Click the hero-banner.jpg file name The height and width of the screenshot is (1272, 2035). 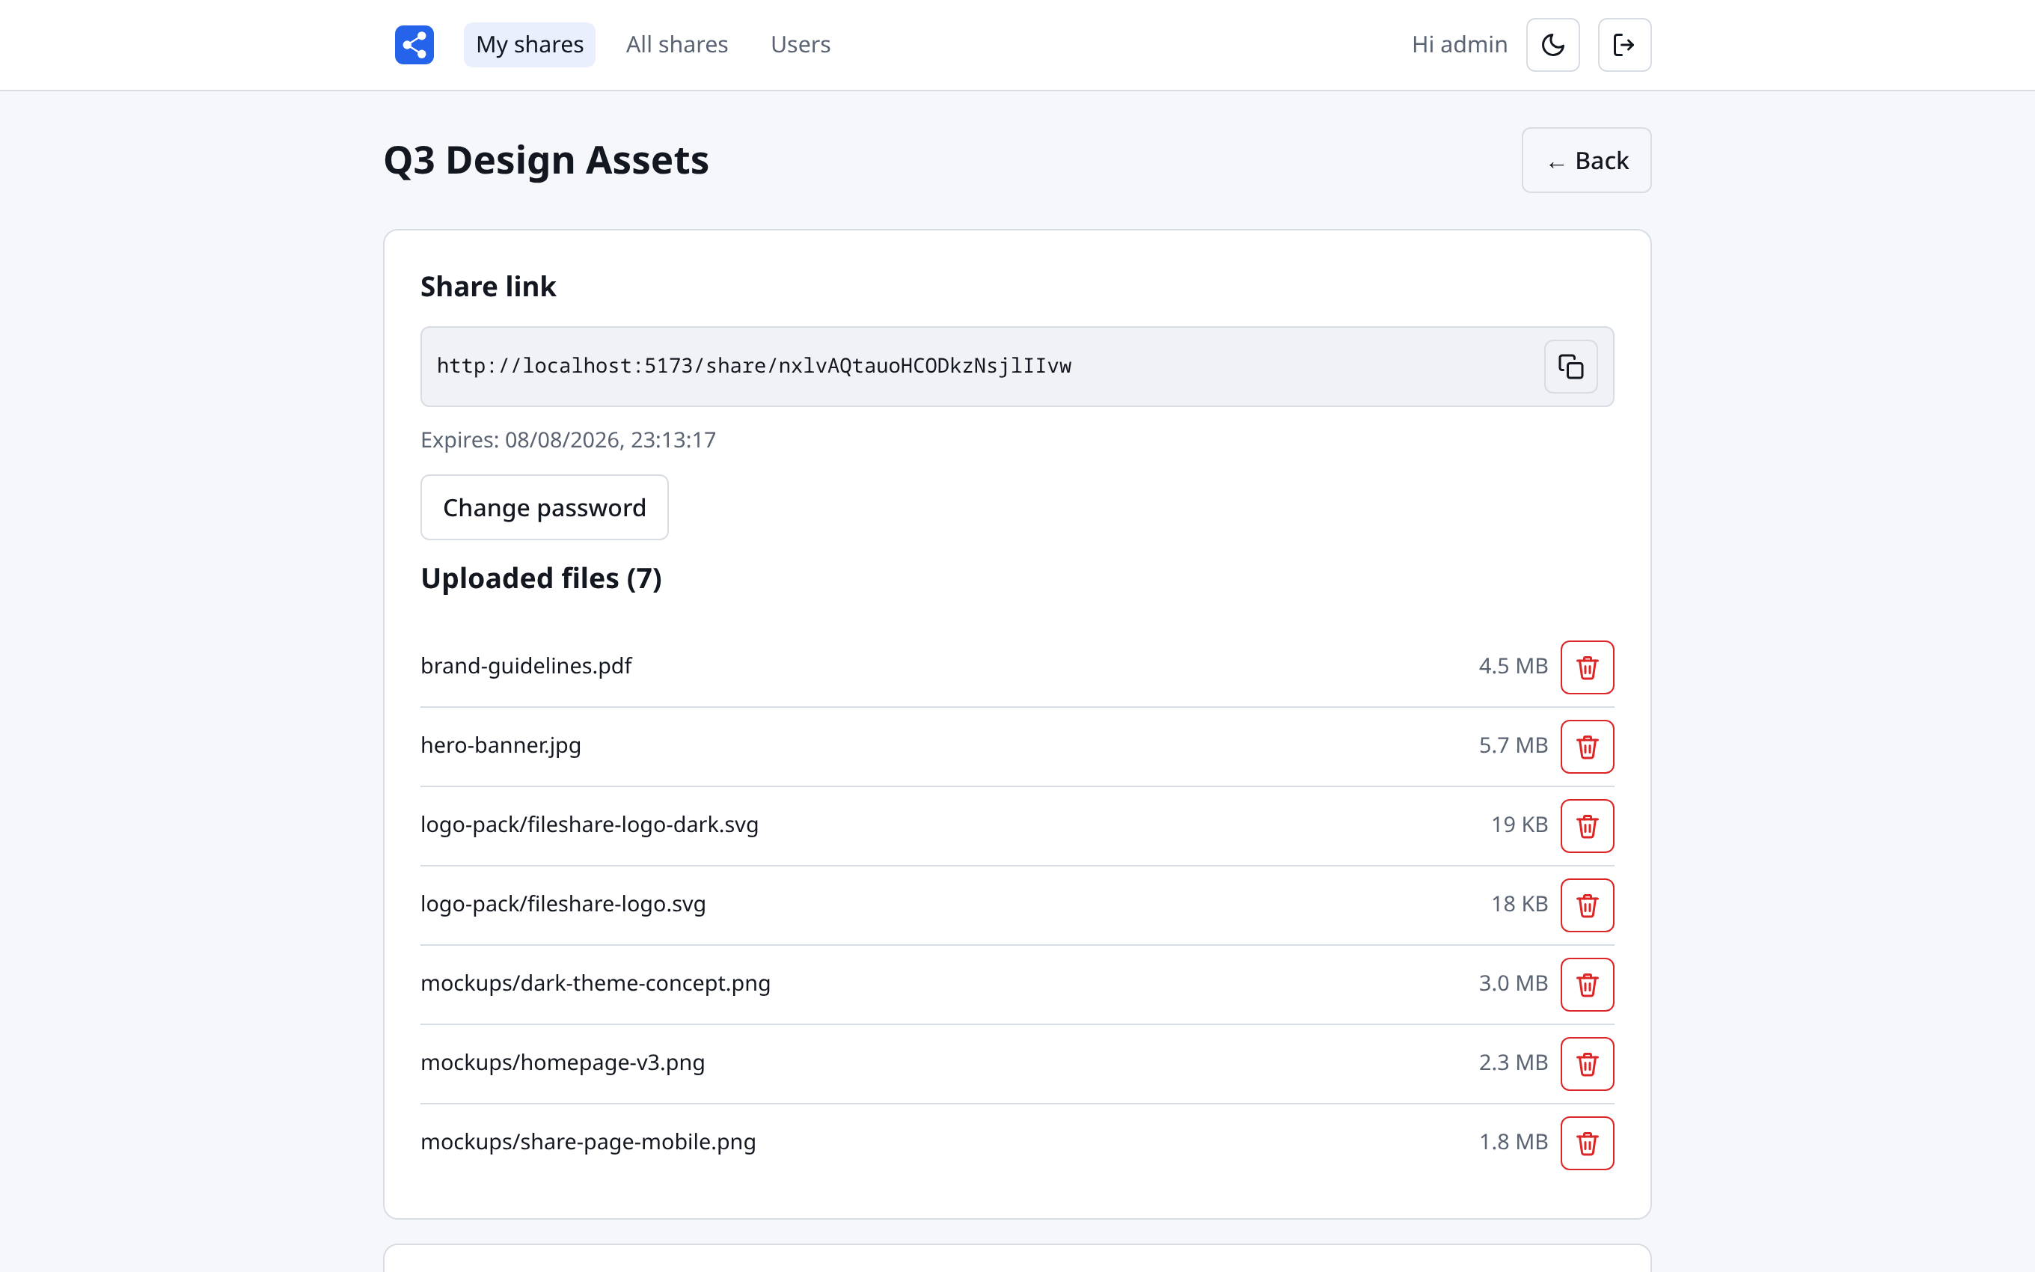[501, 745]
